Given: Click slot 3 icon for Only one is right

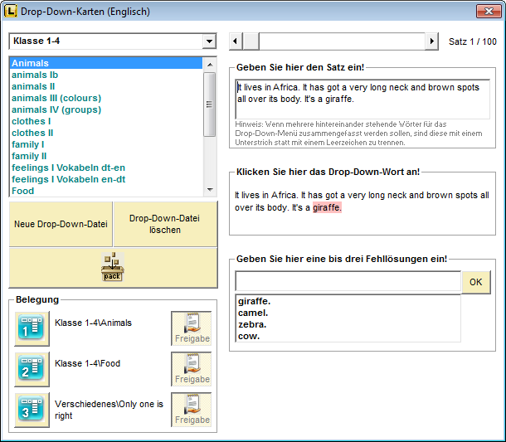Looking at the screenshot, I should coord(32,410).
